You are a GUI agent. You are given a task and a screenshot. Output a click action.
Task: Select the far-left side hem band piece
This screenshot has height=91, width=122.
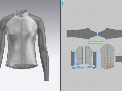pos(73,68)
